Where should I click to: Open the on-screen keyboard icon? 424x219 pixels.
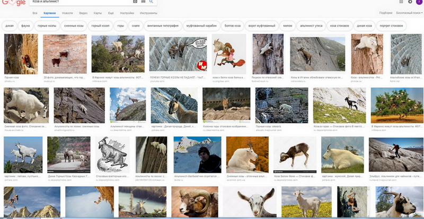tap(143, 2)
